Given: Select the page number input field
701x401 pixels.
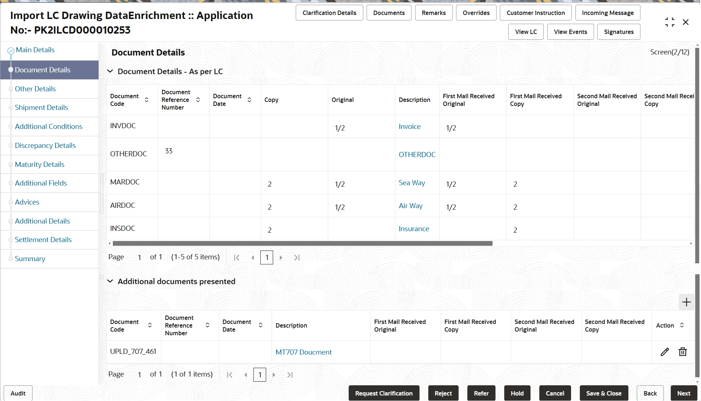Looking at the screenshot, I should (267, 257).
